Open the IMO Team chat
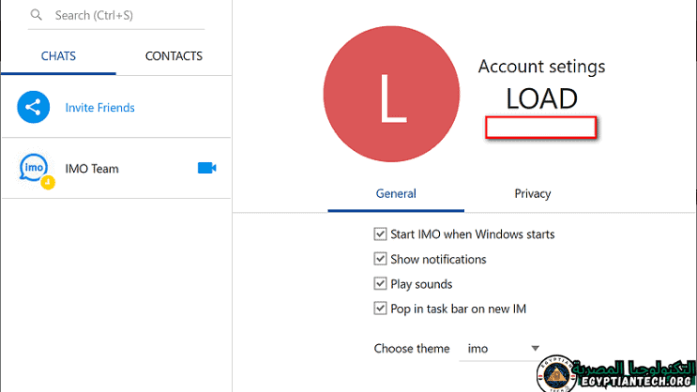Viewport: 697px width, 392px height. (x=92, y=169)
